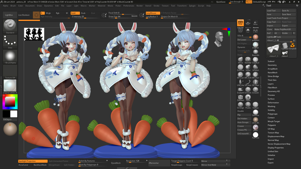Toggle PolyF polyframe display
The image size is (301, 169).
point(240,30)
